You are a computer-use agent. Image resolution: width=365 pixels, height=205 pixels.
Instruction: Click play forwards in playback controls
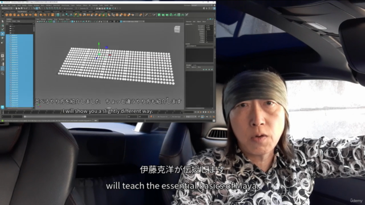[206, 112]
